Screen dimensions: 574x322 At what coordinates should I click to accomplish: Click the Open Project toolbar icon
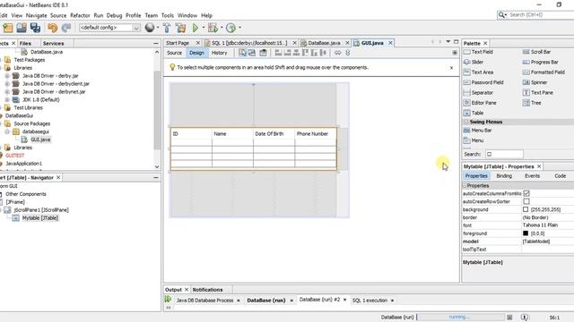tap(22, 28)
